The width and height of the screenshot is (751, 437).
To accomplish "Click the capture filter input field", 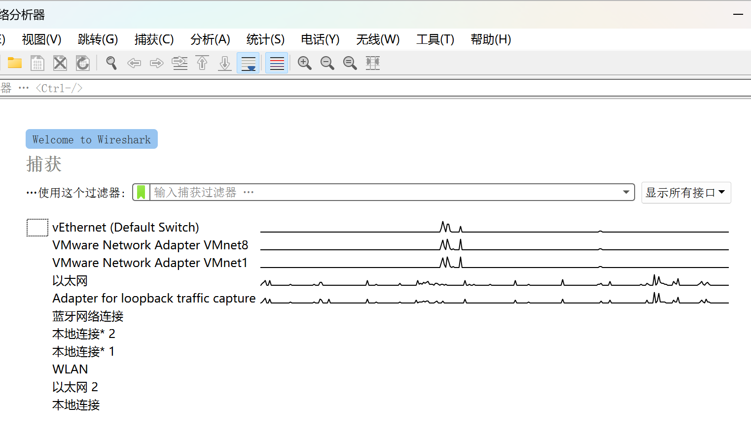I will tap(385, 192).
